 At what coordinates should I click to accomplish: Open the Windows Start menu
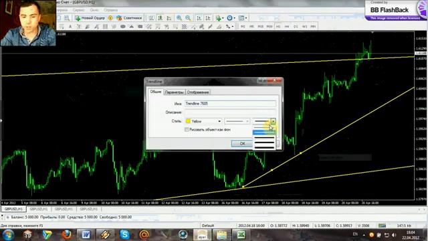tap(8, 235)
